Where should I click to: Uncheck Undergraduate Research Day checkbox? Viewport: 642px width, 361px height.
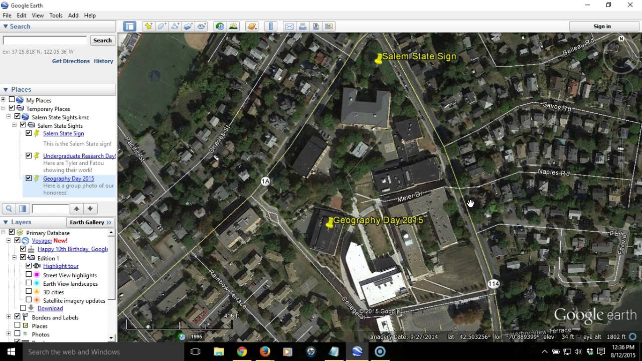pyautogui.click(x=29, y=156)
